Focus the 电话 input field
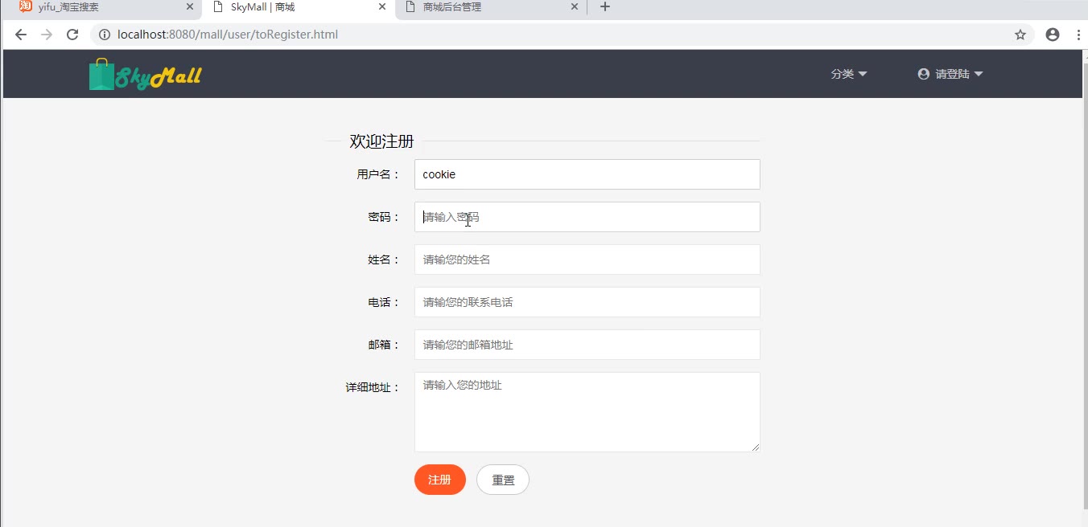Image resolution: width=1088 pixels, height=527 pixels. point(587,302)
